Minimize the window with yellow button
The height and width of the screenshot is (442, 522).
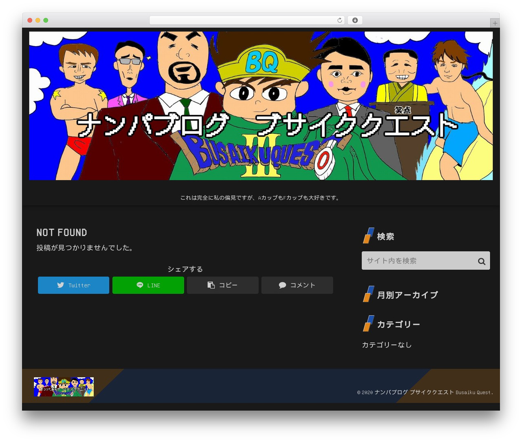(38, 20)
